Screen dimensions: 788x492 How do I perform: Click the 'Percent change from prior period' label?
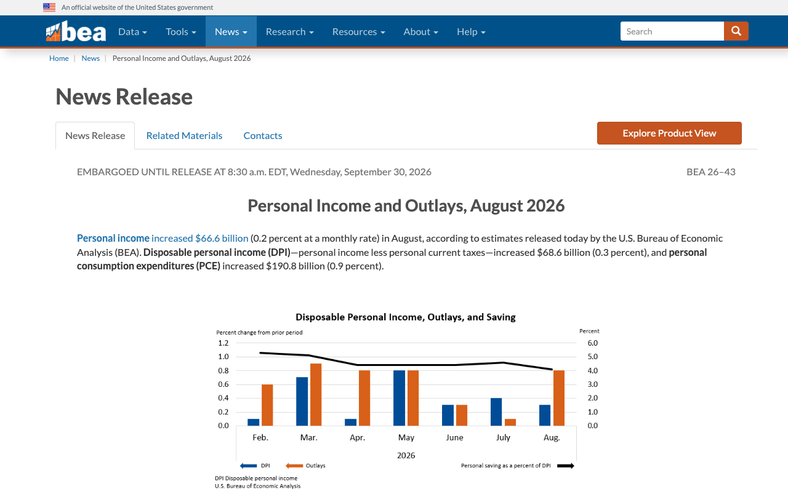[x=259, y=332]
